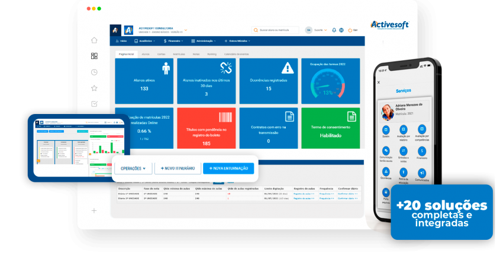This screenshot has height=254, width=503.
Task: Click the tablet dashboard thumbnail
Action: pyautogui.click(x=79, y=148)
